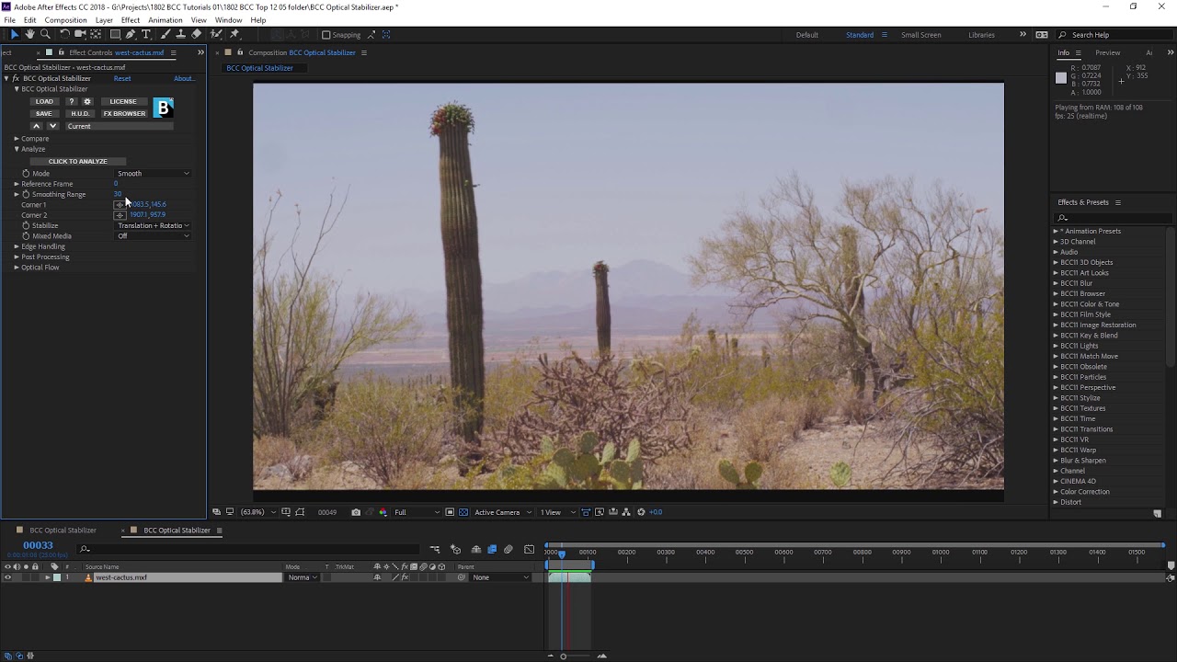Select the Rotation tool
This screenshot has width=1177, height=662.
64,35
